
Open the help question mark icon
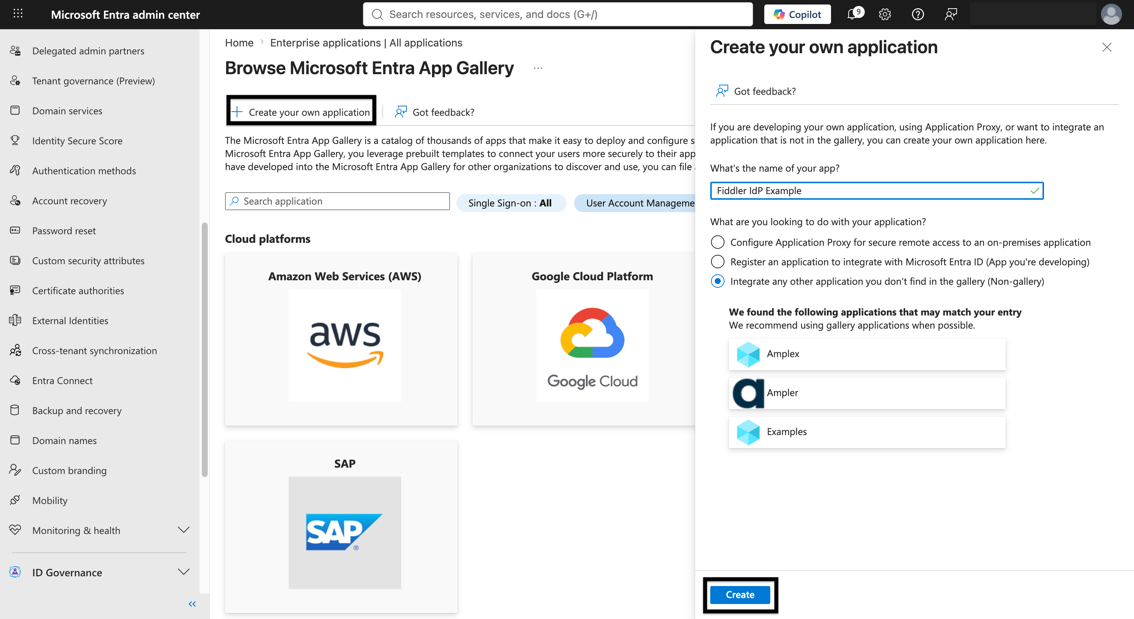point(918,14)
